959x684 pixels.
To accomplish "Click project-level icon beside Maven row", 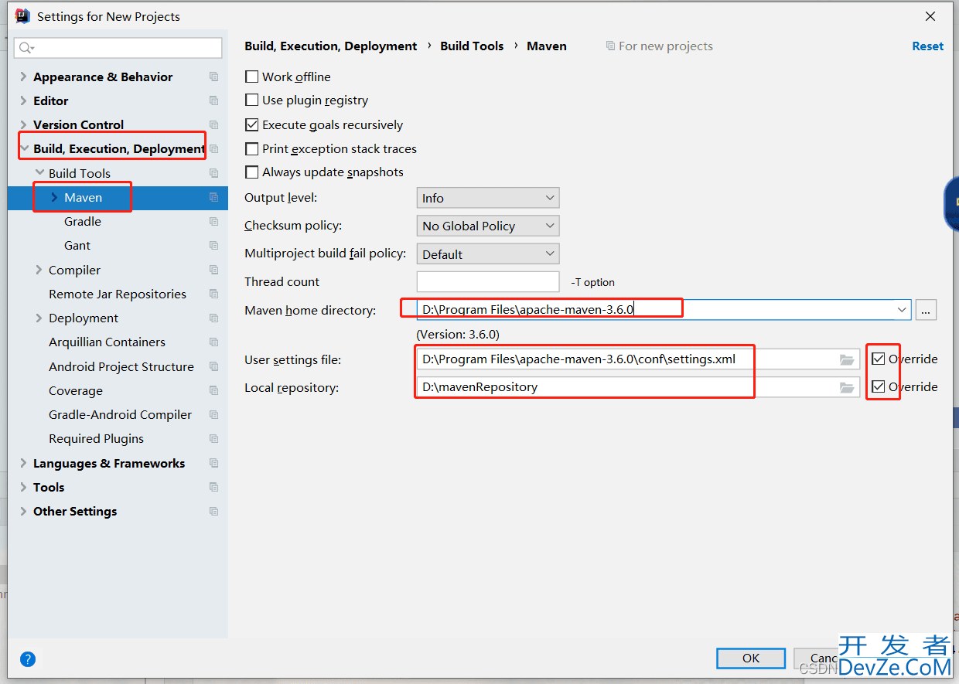I will click(x=214, y=198).
